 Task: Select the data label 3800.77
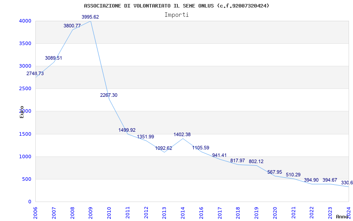[x=72, y=26]
